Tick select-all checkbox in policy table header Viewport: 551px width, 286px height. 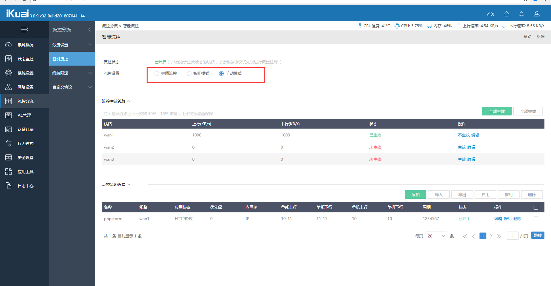[536, 207]
